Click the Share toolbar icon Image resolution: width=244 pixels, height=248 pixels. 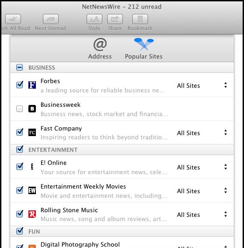[x=115, y=19]
